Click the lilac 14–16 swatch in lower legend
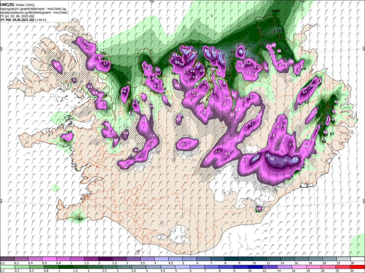The image size is (365, 273). pos(285,267)
